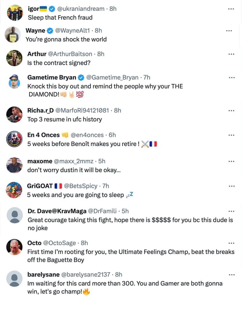Open more options on igor's reply
Image resolution: width=242 pixels, height=313 pixels.
point(230,9)
